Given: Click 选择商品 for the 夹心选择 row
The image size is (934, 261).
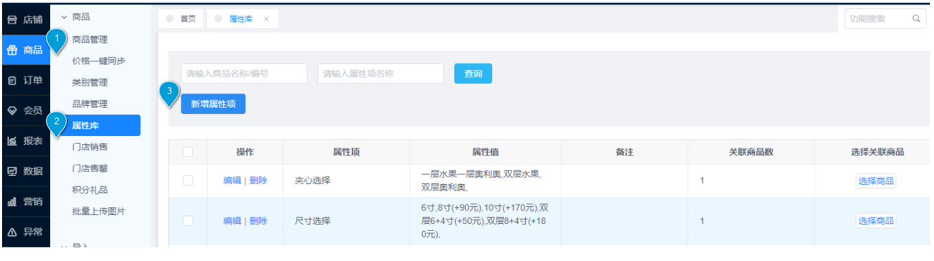Looking at the screenshot, I should (x=876, y=181).
